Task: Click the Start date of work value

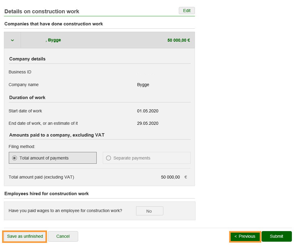Action: click(x=148, y=111)
